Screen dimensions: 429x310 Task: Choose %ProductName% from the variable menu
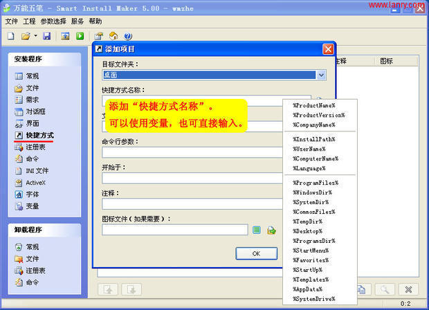coord(314,105)
